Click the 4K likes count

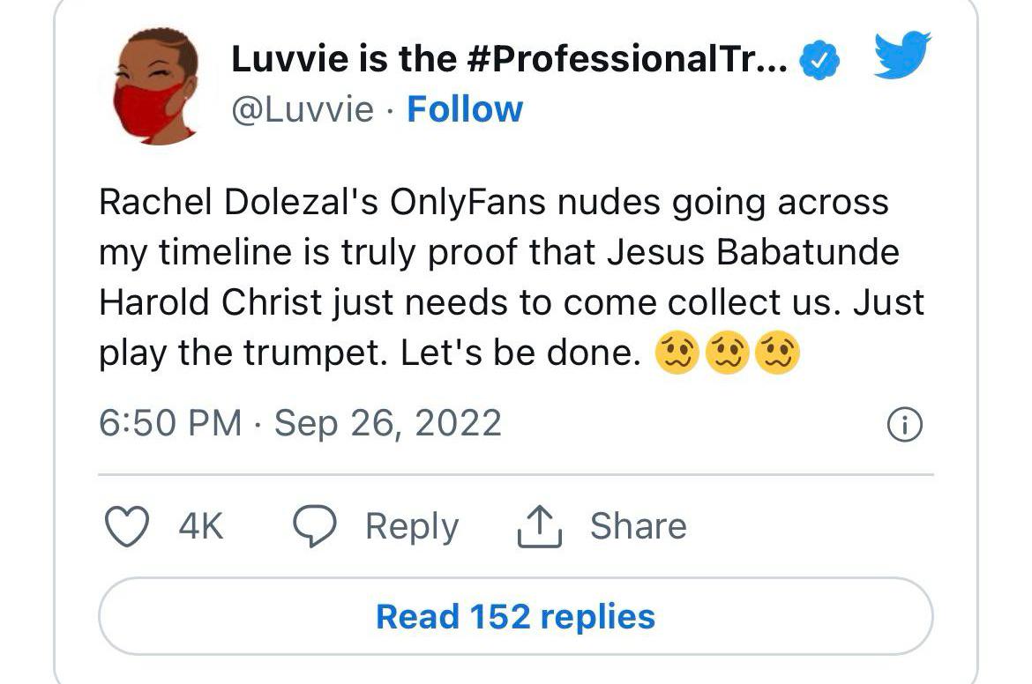201,526
